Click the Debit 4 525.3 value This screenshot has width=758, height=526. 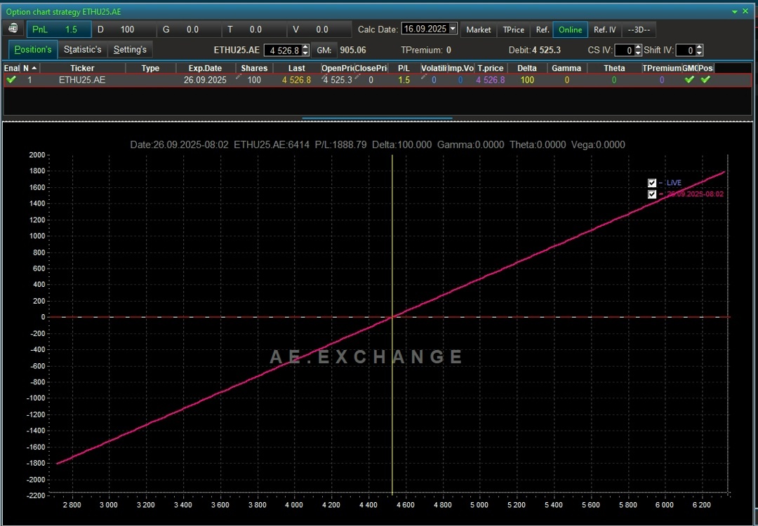tap(546, 50)
